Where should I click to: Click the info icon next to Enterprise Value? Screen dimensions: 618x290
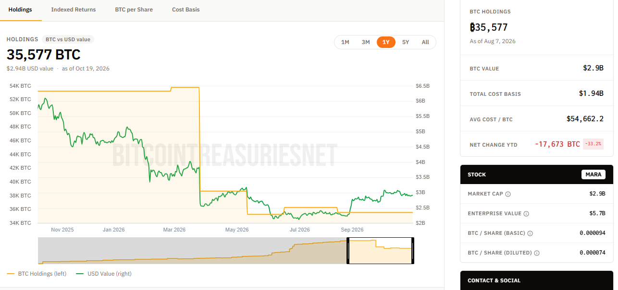(526, 214)
